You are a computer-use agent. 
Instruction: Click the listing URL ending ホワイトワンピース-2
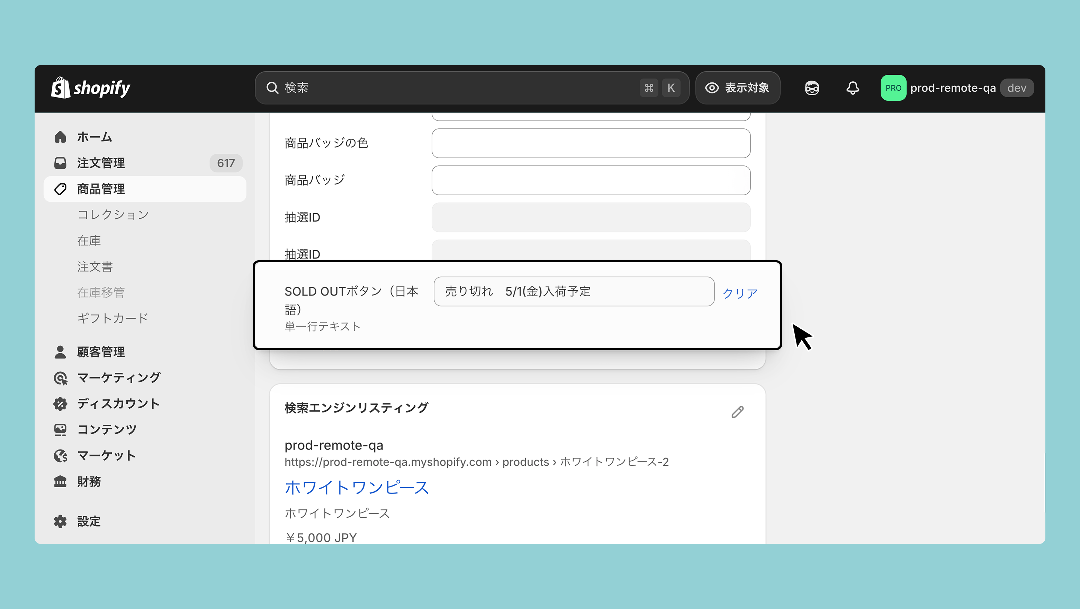coord(477,462)
